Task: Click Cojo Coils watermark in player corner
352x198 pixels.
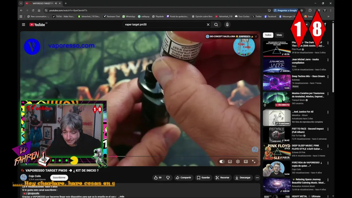Action: tap(255, 150)
